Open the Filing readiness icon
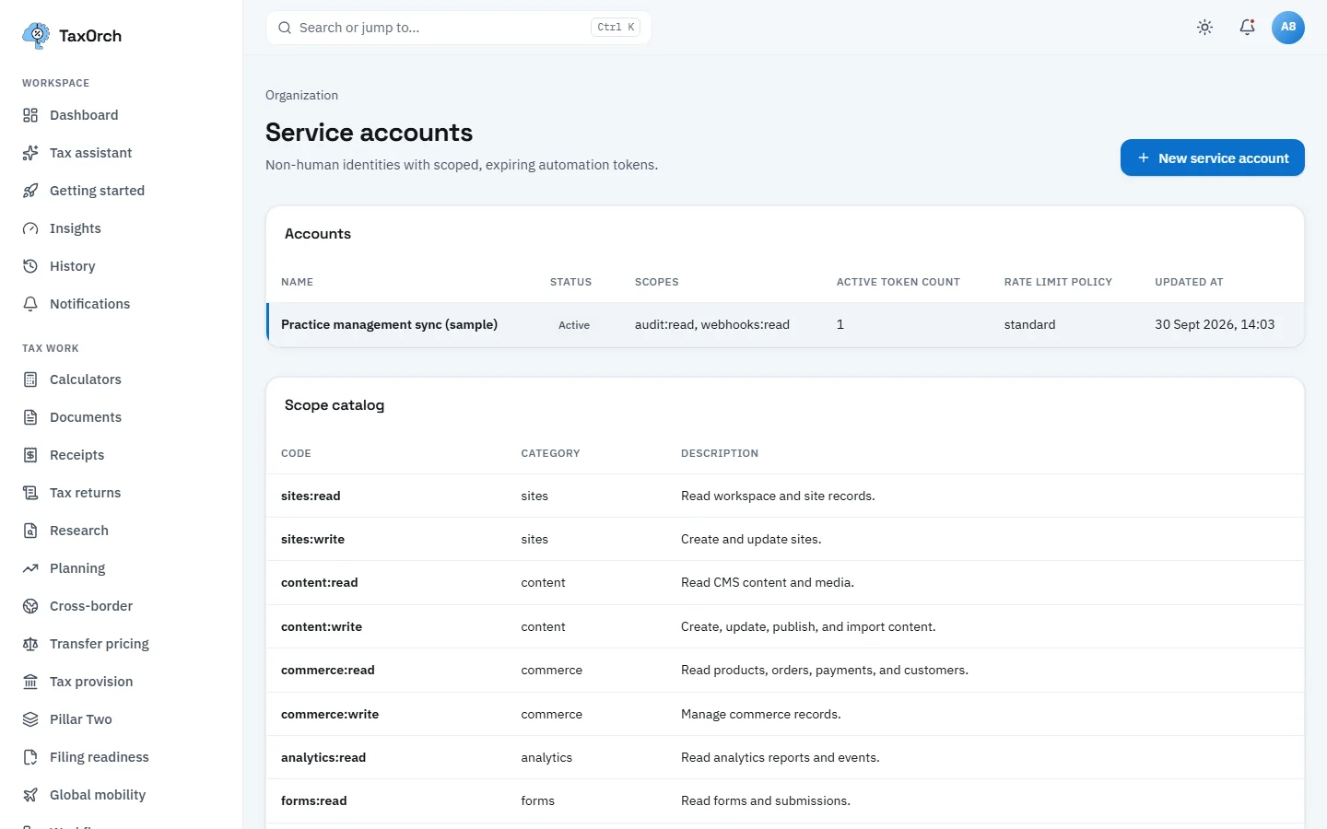Image resolution: width=1327 pixels, height=829 pixels. 30,757
